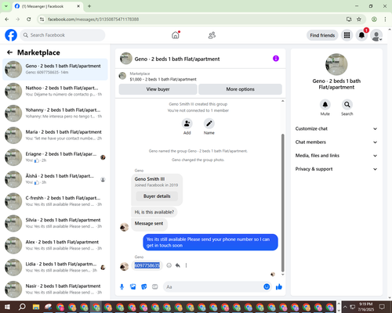Expand Media, files and links section
392x313 pixels.
tap(336, 156)
